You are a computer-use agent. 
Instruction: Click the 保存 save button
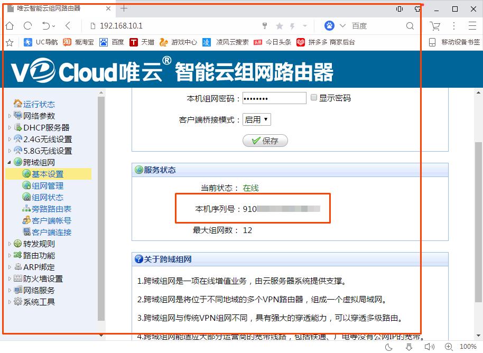coord(265,140)
